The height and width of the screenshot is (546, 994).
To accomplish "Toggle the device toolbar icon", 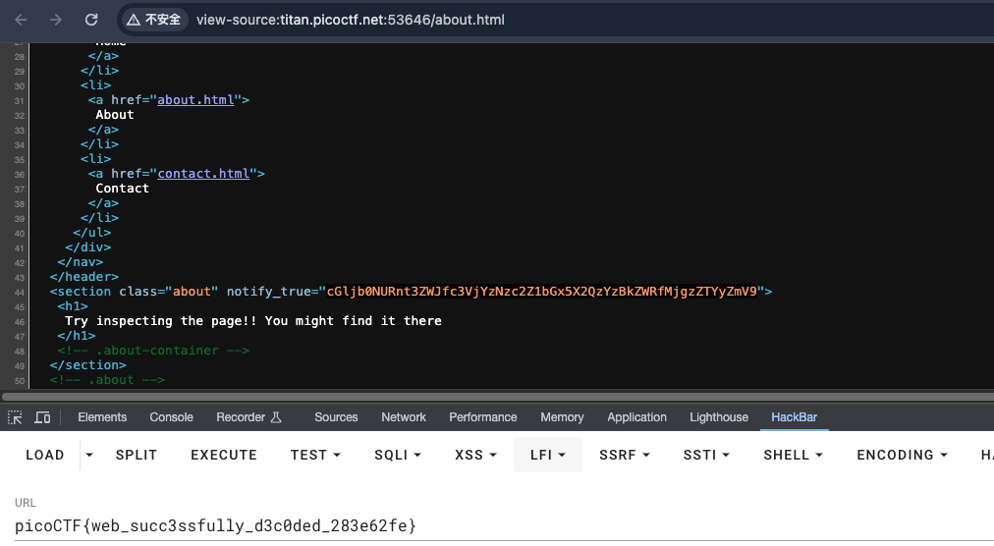I will pyautogui.click(x=42, y=417).
